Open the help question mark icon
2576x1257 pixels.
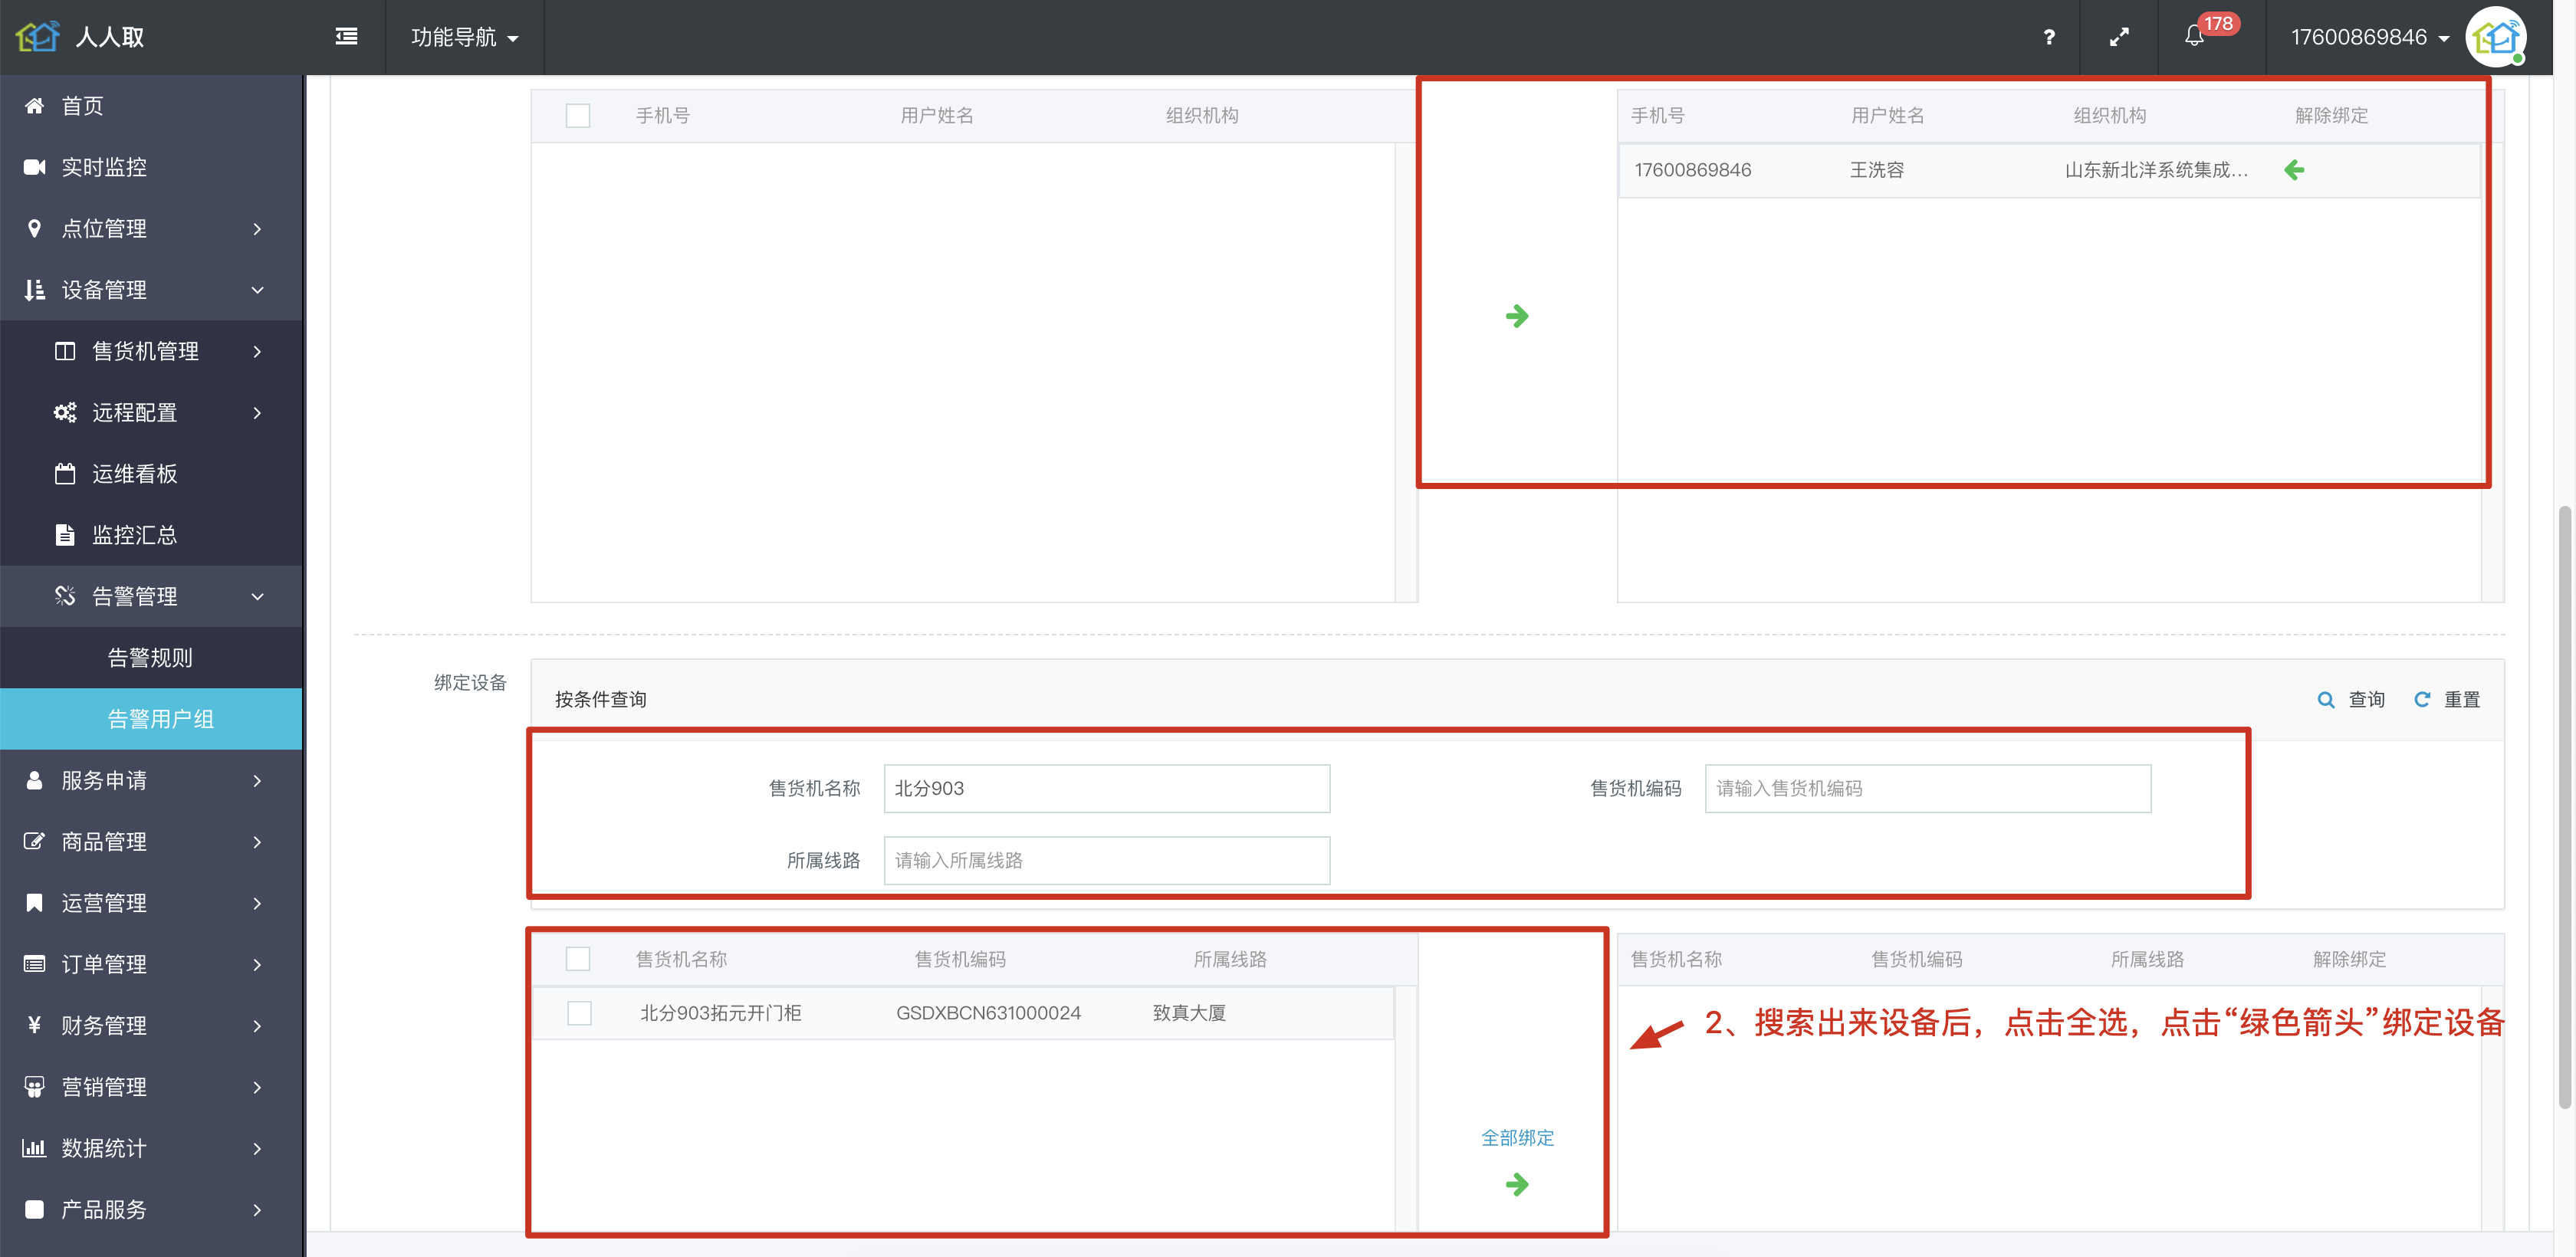click(2049, 37)
